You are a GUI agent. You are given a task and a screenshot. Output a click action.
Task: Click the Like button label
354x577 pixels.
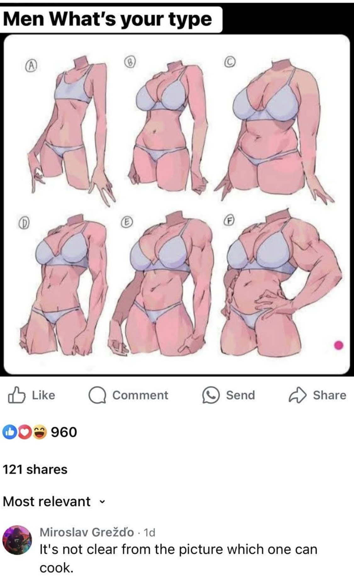click(43, 395)
